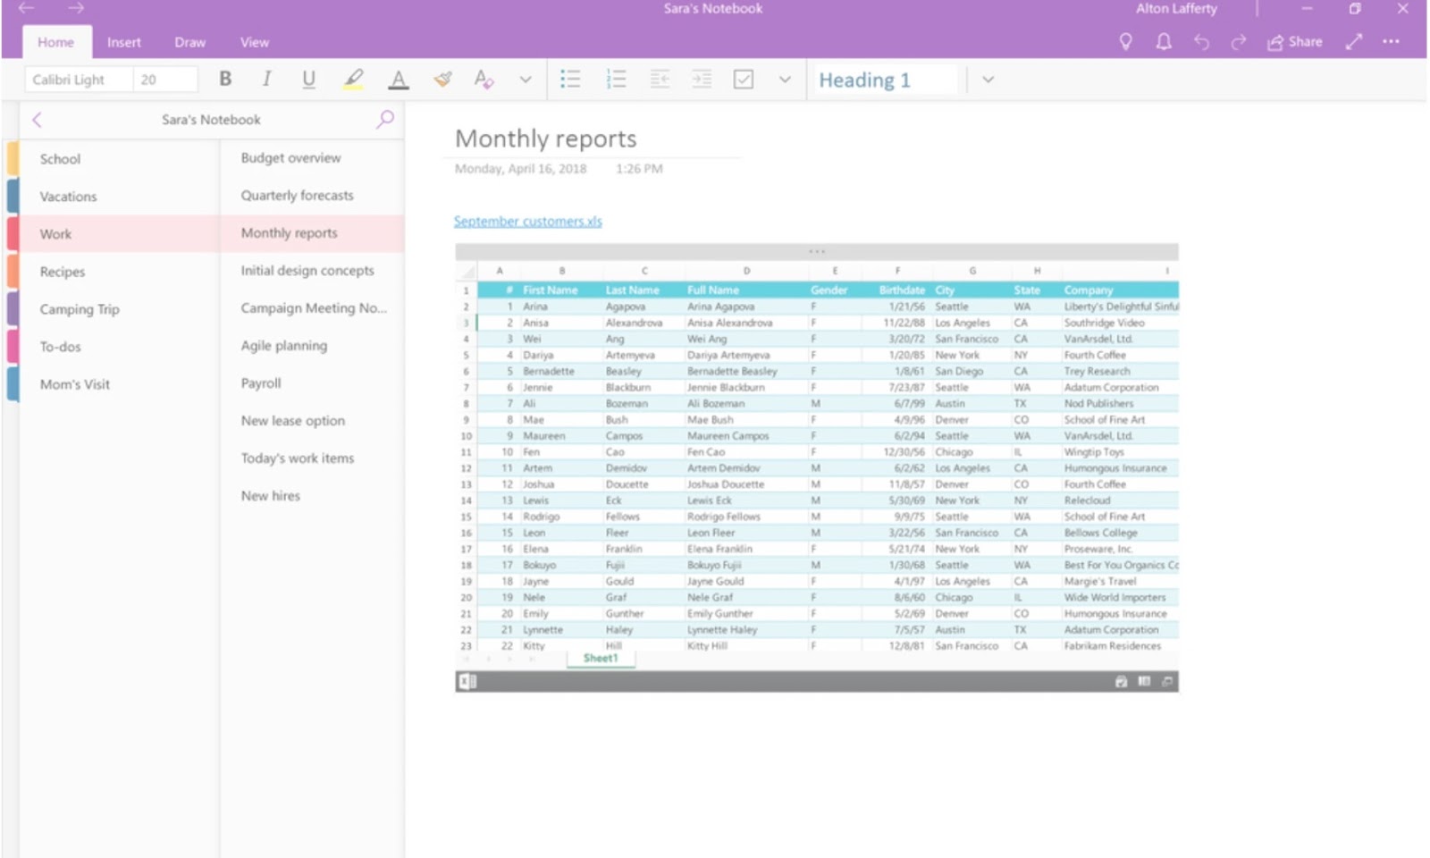Apply the font color

pos(399,79)
